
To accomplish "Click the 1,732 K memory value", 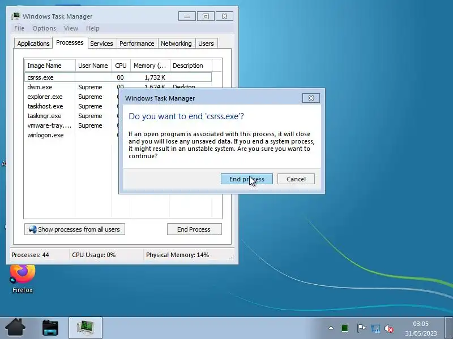I will [155, 77].
